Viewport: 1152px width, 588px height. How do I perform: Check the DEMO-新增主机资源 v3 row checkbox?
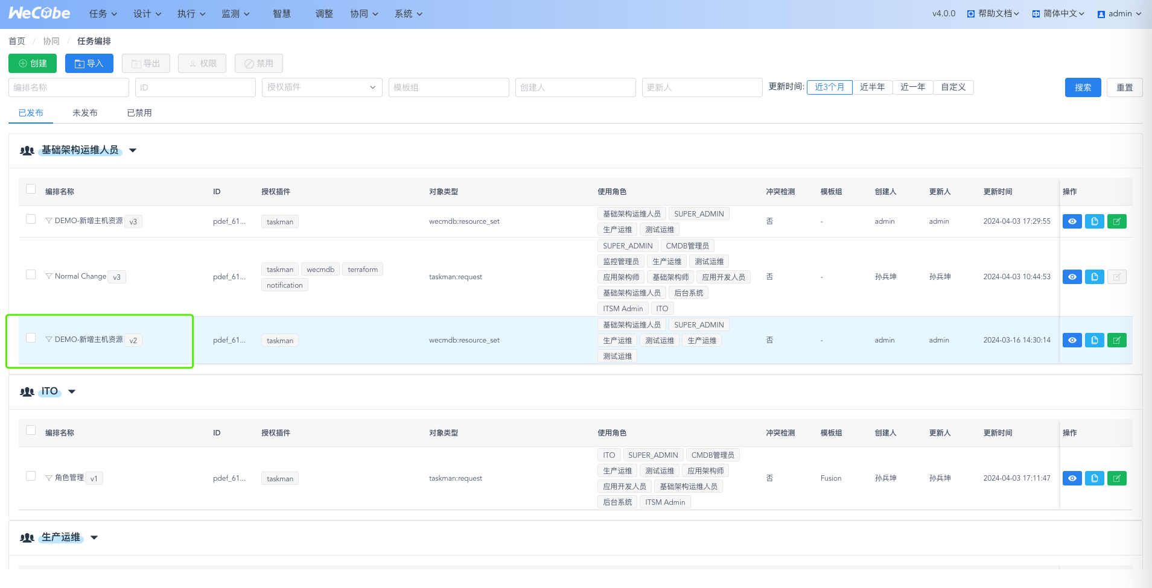31,219
